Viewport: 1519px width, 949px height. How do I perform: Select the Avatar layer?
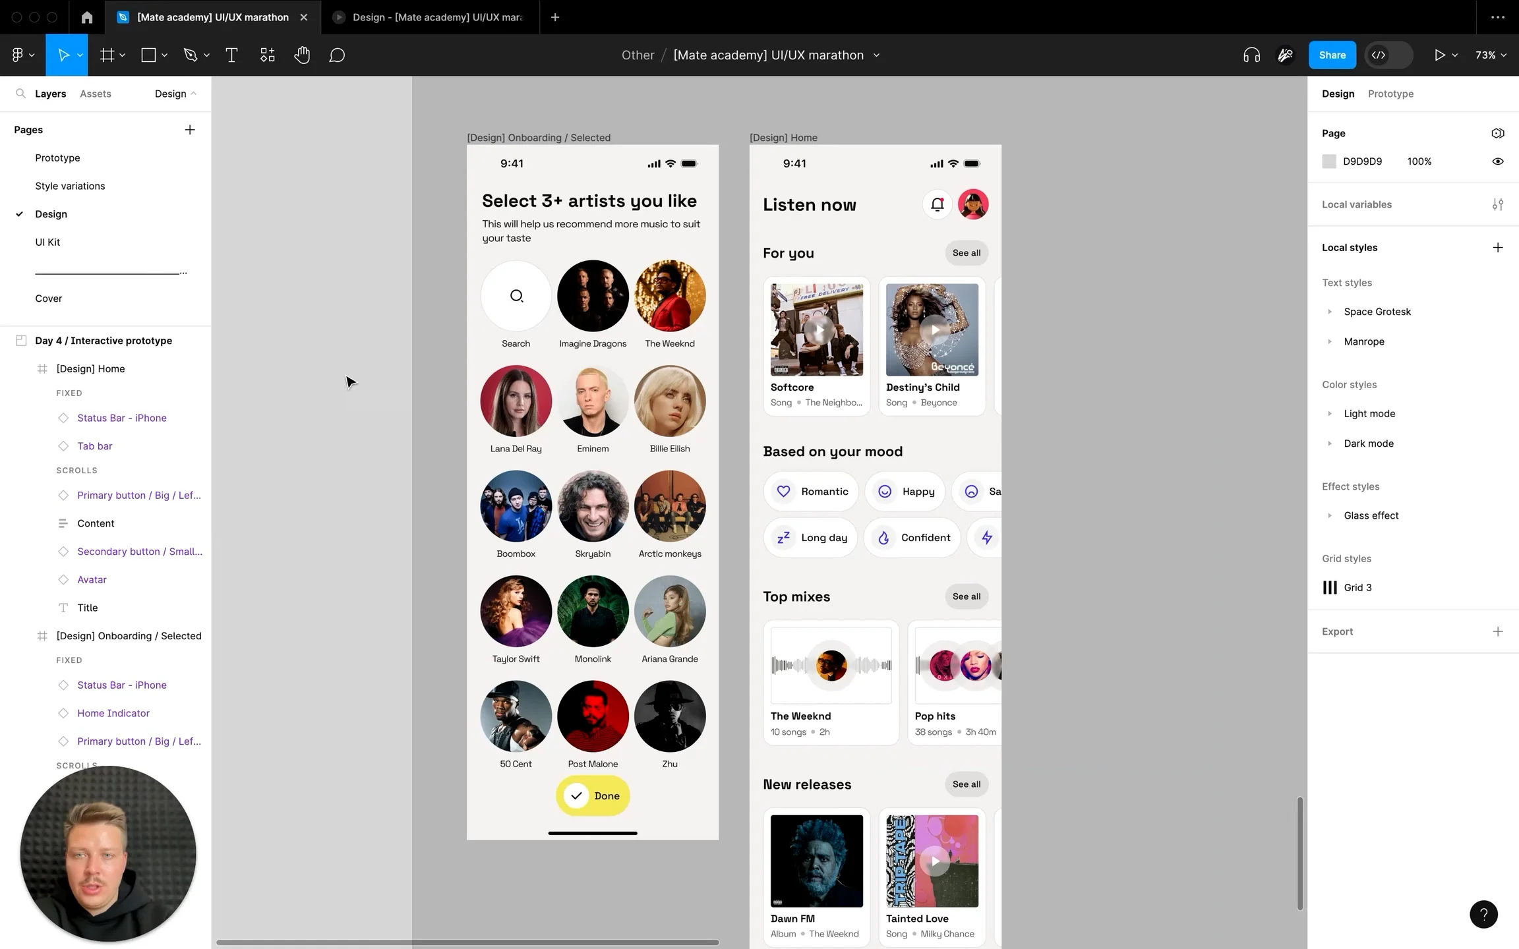tap(92, 580)
